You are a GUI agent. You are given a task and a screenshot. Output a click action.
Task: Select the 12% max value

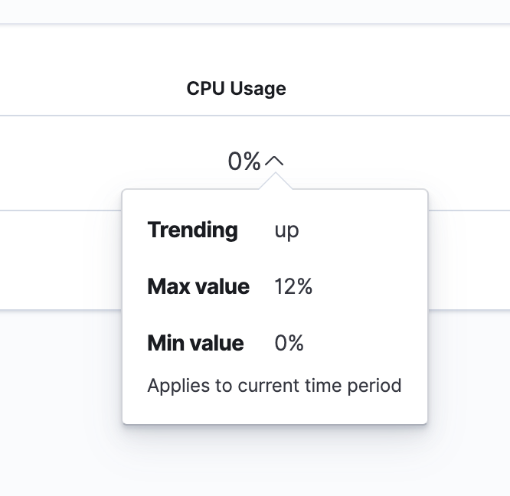coord(293,287)
